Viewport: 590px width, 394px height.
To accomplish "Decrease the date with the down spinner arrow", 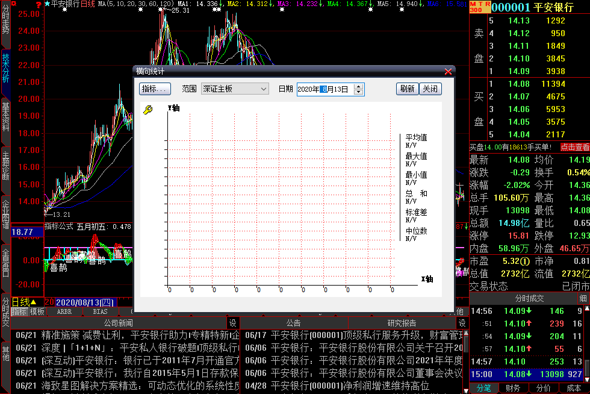I will pyautogui.click(x=359, y=92).
